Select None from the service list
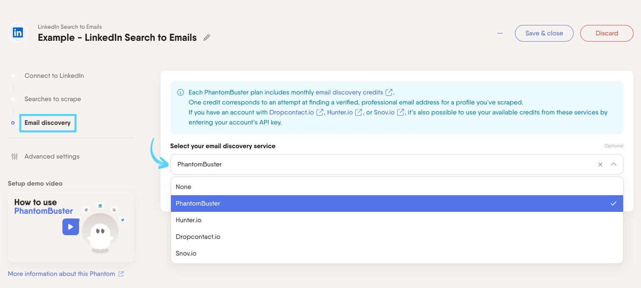Screen dimensions: 641x288 coord(183,187)
